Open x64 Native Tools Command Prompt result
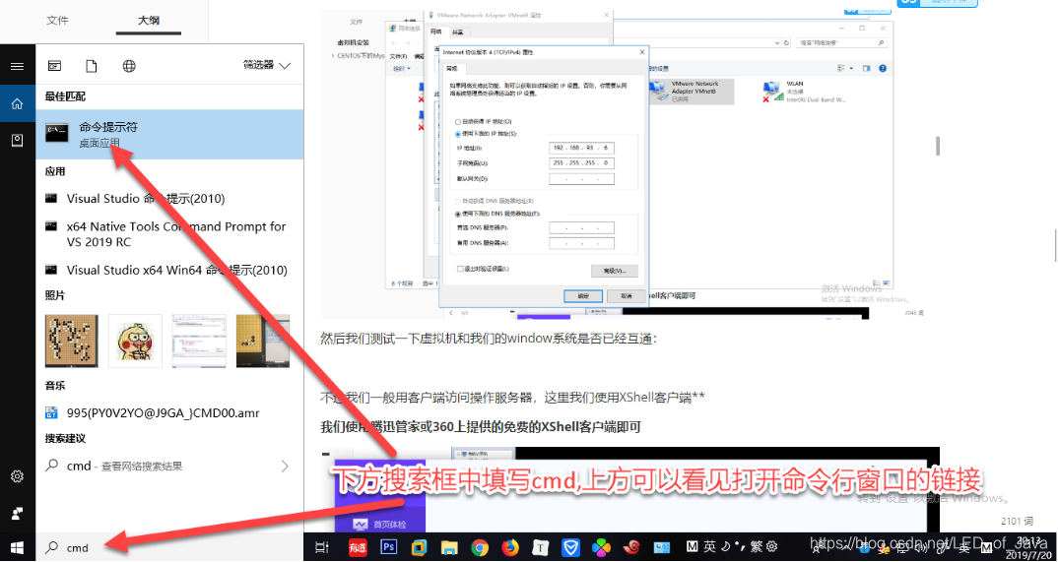The width and height of the screenshot is (1058, 562). pos(169,234)
